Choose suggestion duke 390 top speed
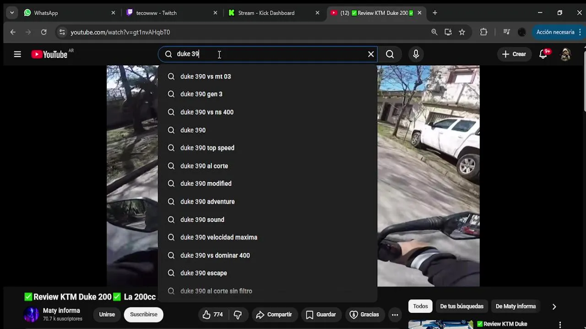586x329 pixels. coord(267,148)
